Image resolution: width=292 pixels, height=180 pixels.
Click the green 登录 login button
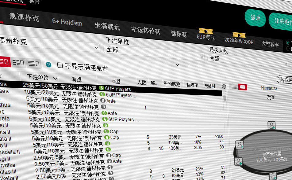(x=255, y=18)
